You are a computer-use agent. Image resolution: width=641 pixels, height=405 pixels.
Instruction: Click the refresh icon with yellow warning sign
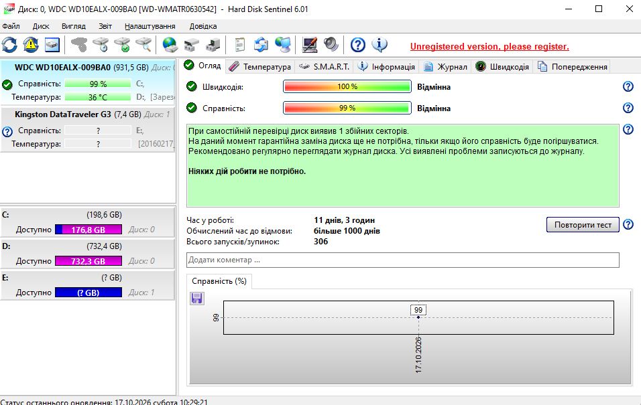[31, 45]
